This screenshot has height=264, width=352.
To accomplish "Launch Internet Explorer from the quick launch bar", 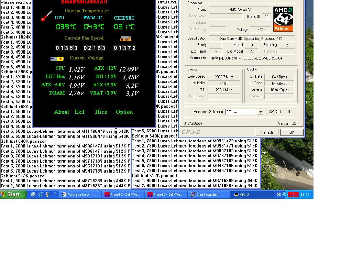I will (x=40, y=195).
